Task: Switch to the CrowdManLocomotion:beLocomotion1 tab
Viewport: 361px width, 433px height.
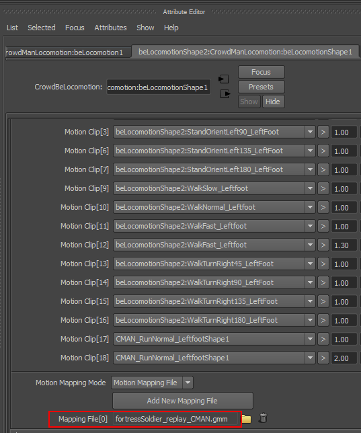Action: coord(68,52)
